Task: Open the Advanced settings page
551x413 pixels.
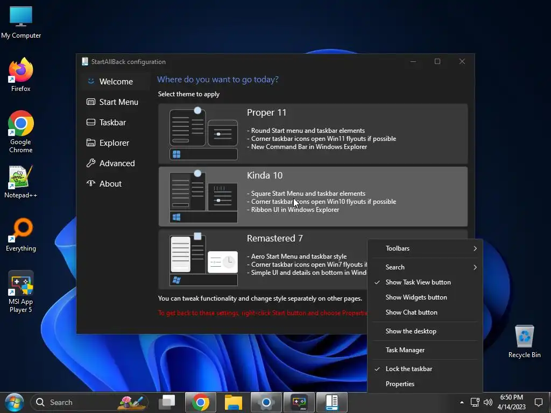Action: (115, 163)
